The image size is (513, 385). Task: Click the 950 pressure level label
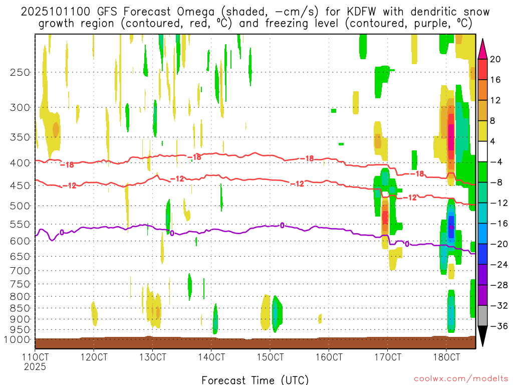click(x=20, y=330)
